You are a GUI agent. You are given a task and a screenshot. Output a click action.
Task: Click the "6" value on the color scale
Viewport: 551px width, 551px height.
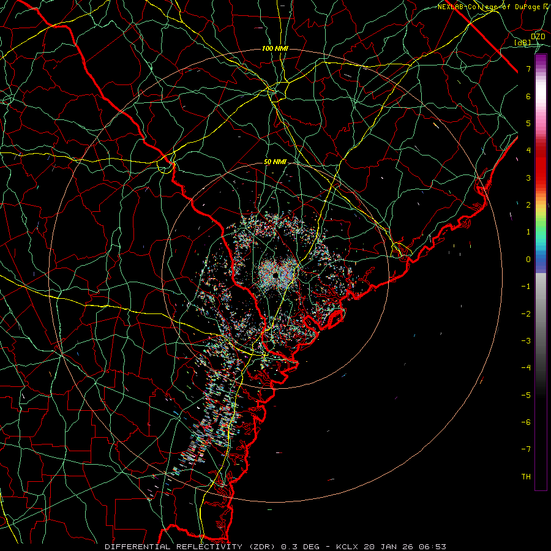tap(528, 96)
